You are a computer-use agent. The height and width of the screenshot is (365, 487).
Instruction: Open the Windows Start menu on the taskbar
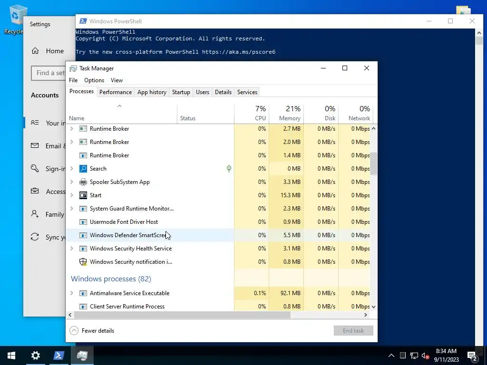11,355
